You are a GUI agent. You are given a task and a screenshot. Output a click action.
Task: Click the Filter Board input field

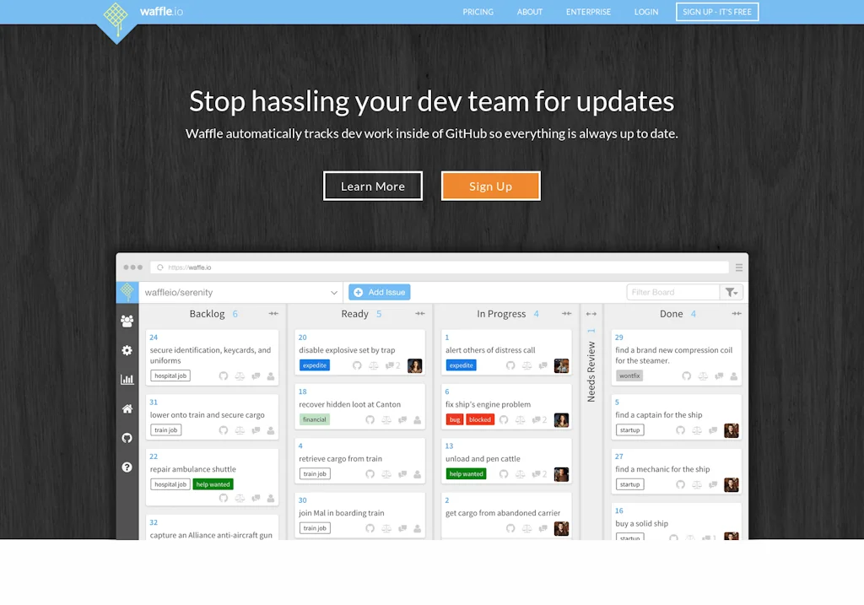(x=672, y=292)
